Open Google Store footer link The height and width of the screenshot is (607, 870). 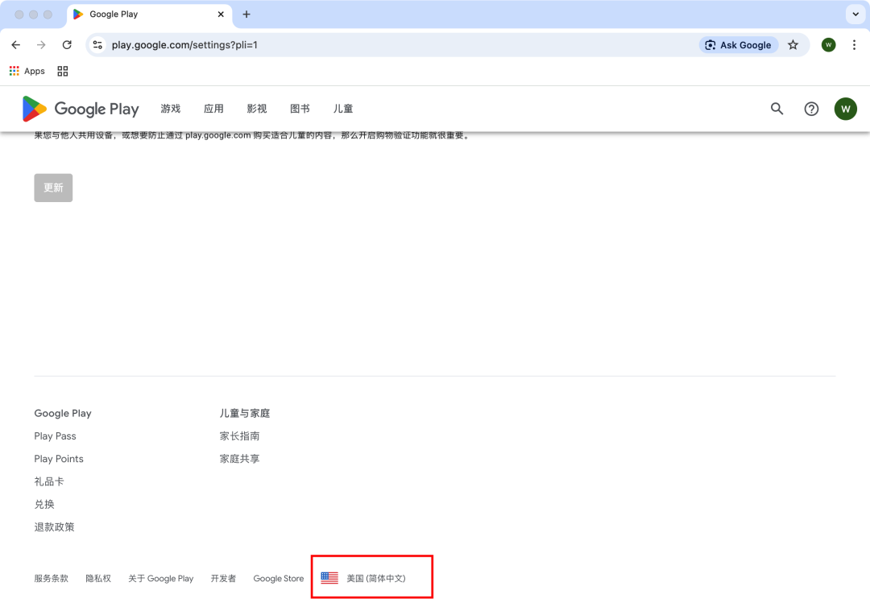(279, 578)
